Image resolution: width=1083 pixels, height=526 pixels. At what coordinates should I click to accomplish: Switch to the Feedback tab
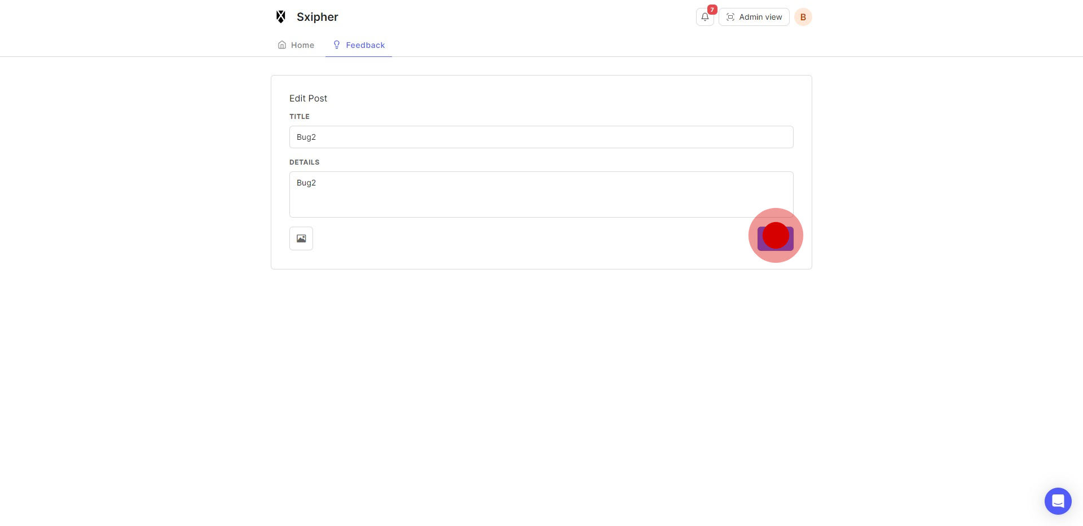pos(365,45)
